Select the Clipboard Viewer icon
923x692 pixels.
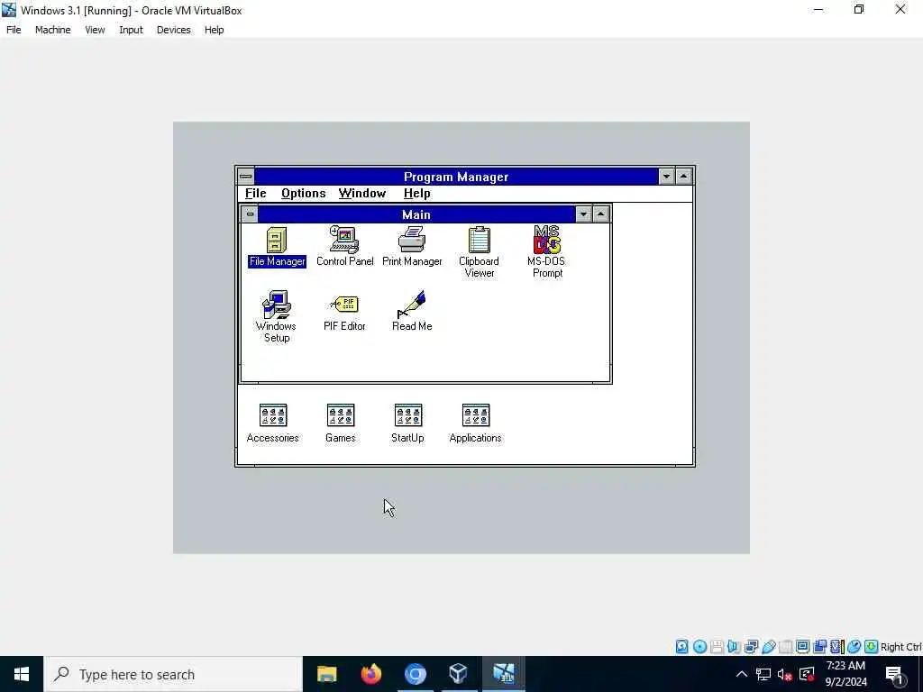click(x=480, y=252)
